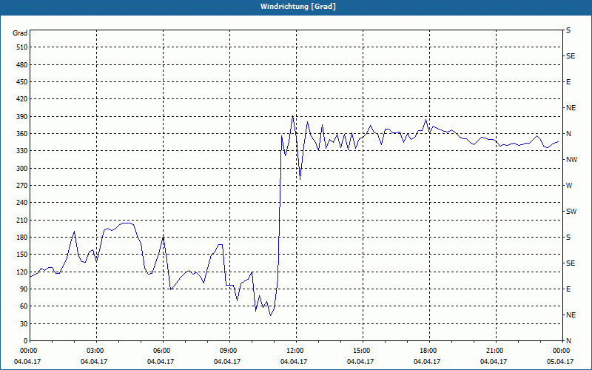Screen dimensions: 592x370
Task: Select the 15:00 time axis label
Action: click(x=362, y=350)
